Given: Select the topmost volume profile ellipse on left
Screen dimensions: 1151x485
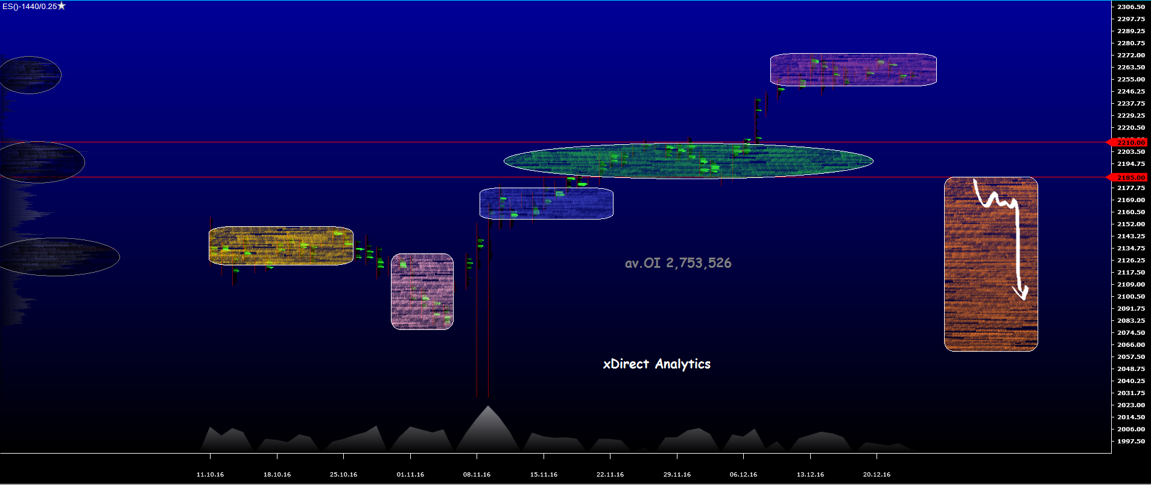Looking at the screenshot, I should click(30, 75).
